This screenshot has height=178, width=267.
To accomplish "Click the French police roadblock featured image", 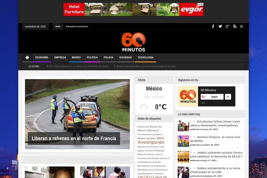I will (77, 114).
